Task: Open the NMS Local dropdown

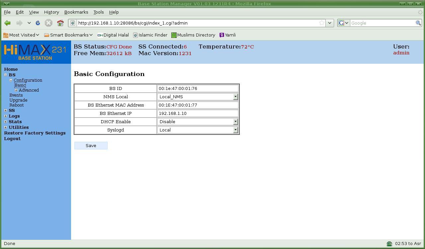Action: click(235, 97)
